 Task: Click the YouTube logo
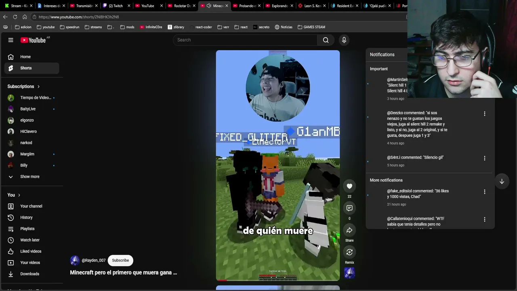(33, 40)
